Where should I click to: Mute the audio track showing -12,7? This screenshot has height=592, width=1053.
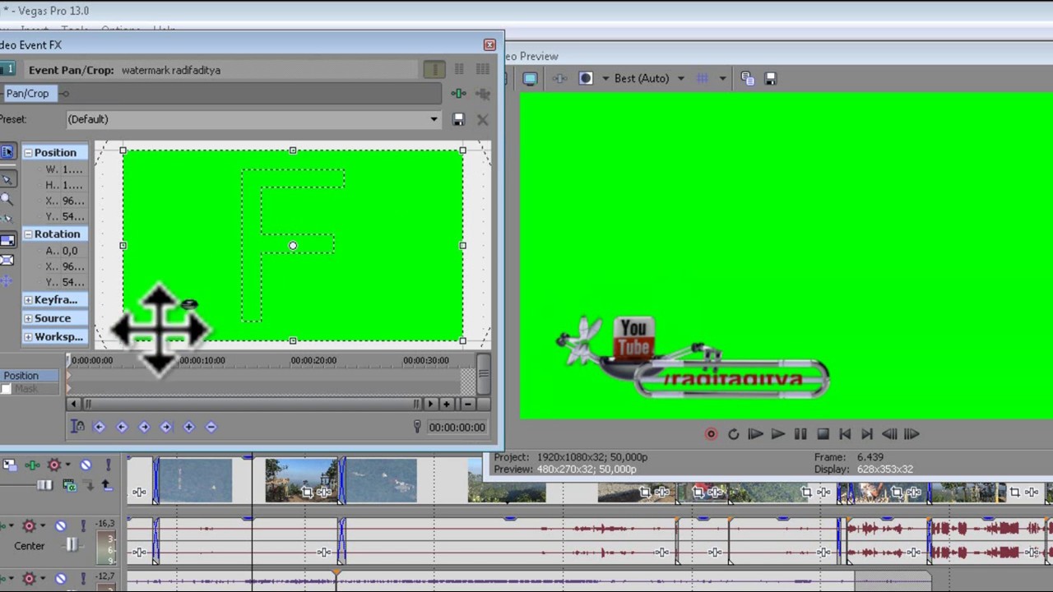[61, 579]
